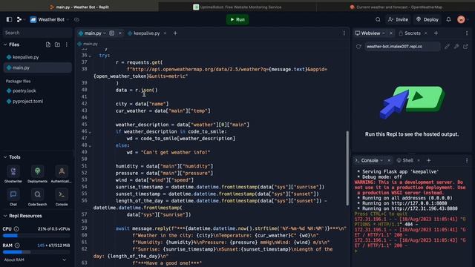Open the Authentication tool

coord(62,174)
